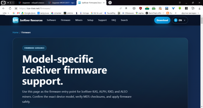Click the blue Download button
The width and height of the screenshot is (203, 108).
click(x=162, y=20)
